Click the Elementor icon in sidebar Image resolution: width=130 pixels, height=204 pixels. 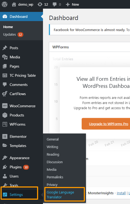(x=5, y=136)
